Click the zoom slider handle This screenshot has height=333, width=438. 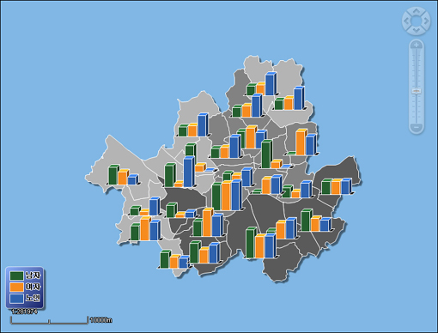point(417,91)
